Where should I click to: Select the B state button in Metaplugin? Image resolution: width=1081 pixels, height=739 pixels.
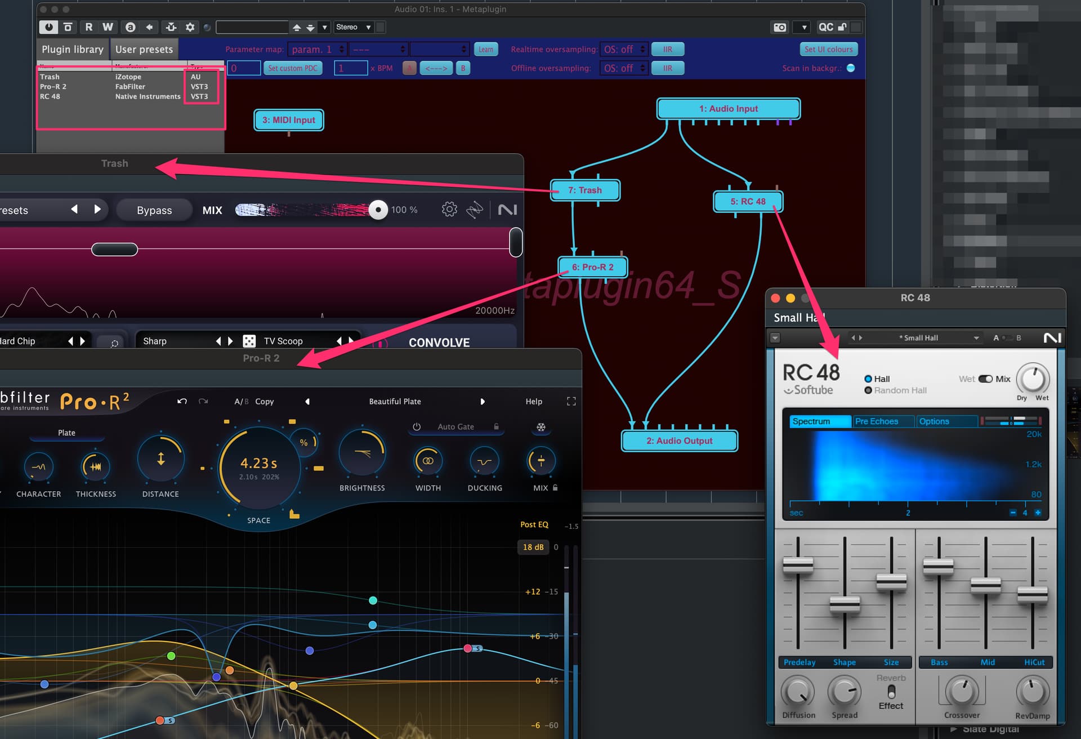463,68
